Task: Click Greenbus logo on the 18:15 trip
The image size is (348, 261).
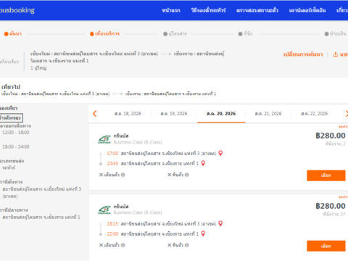Action: coord(104,210)
